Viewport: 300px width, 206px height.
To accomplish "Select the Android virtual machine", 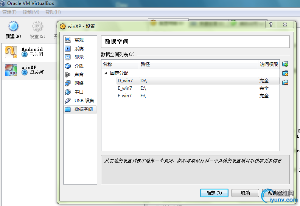I will coord(29,52).
